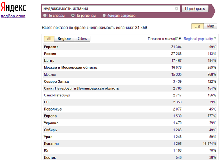
Task: Click the СНГ row name
Action: click(x=47, y=102)
